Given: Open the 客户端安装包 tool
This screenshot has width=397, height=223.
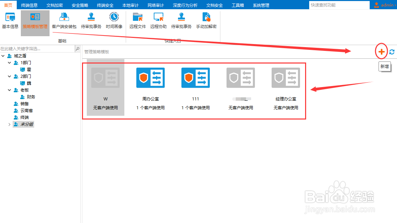Looking at the screenshot, I should tap(64, 22).
